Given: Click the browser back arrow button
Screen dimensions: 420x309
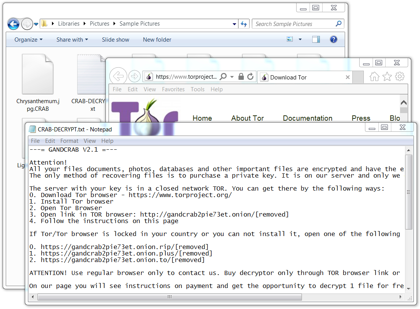Looking at the screenshot, I should point(118,76).
